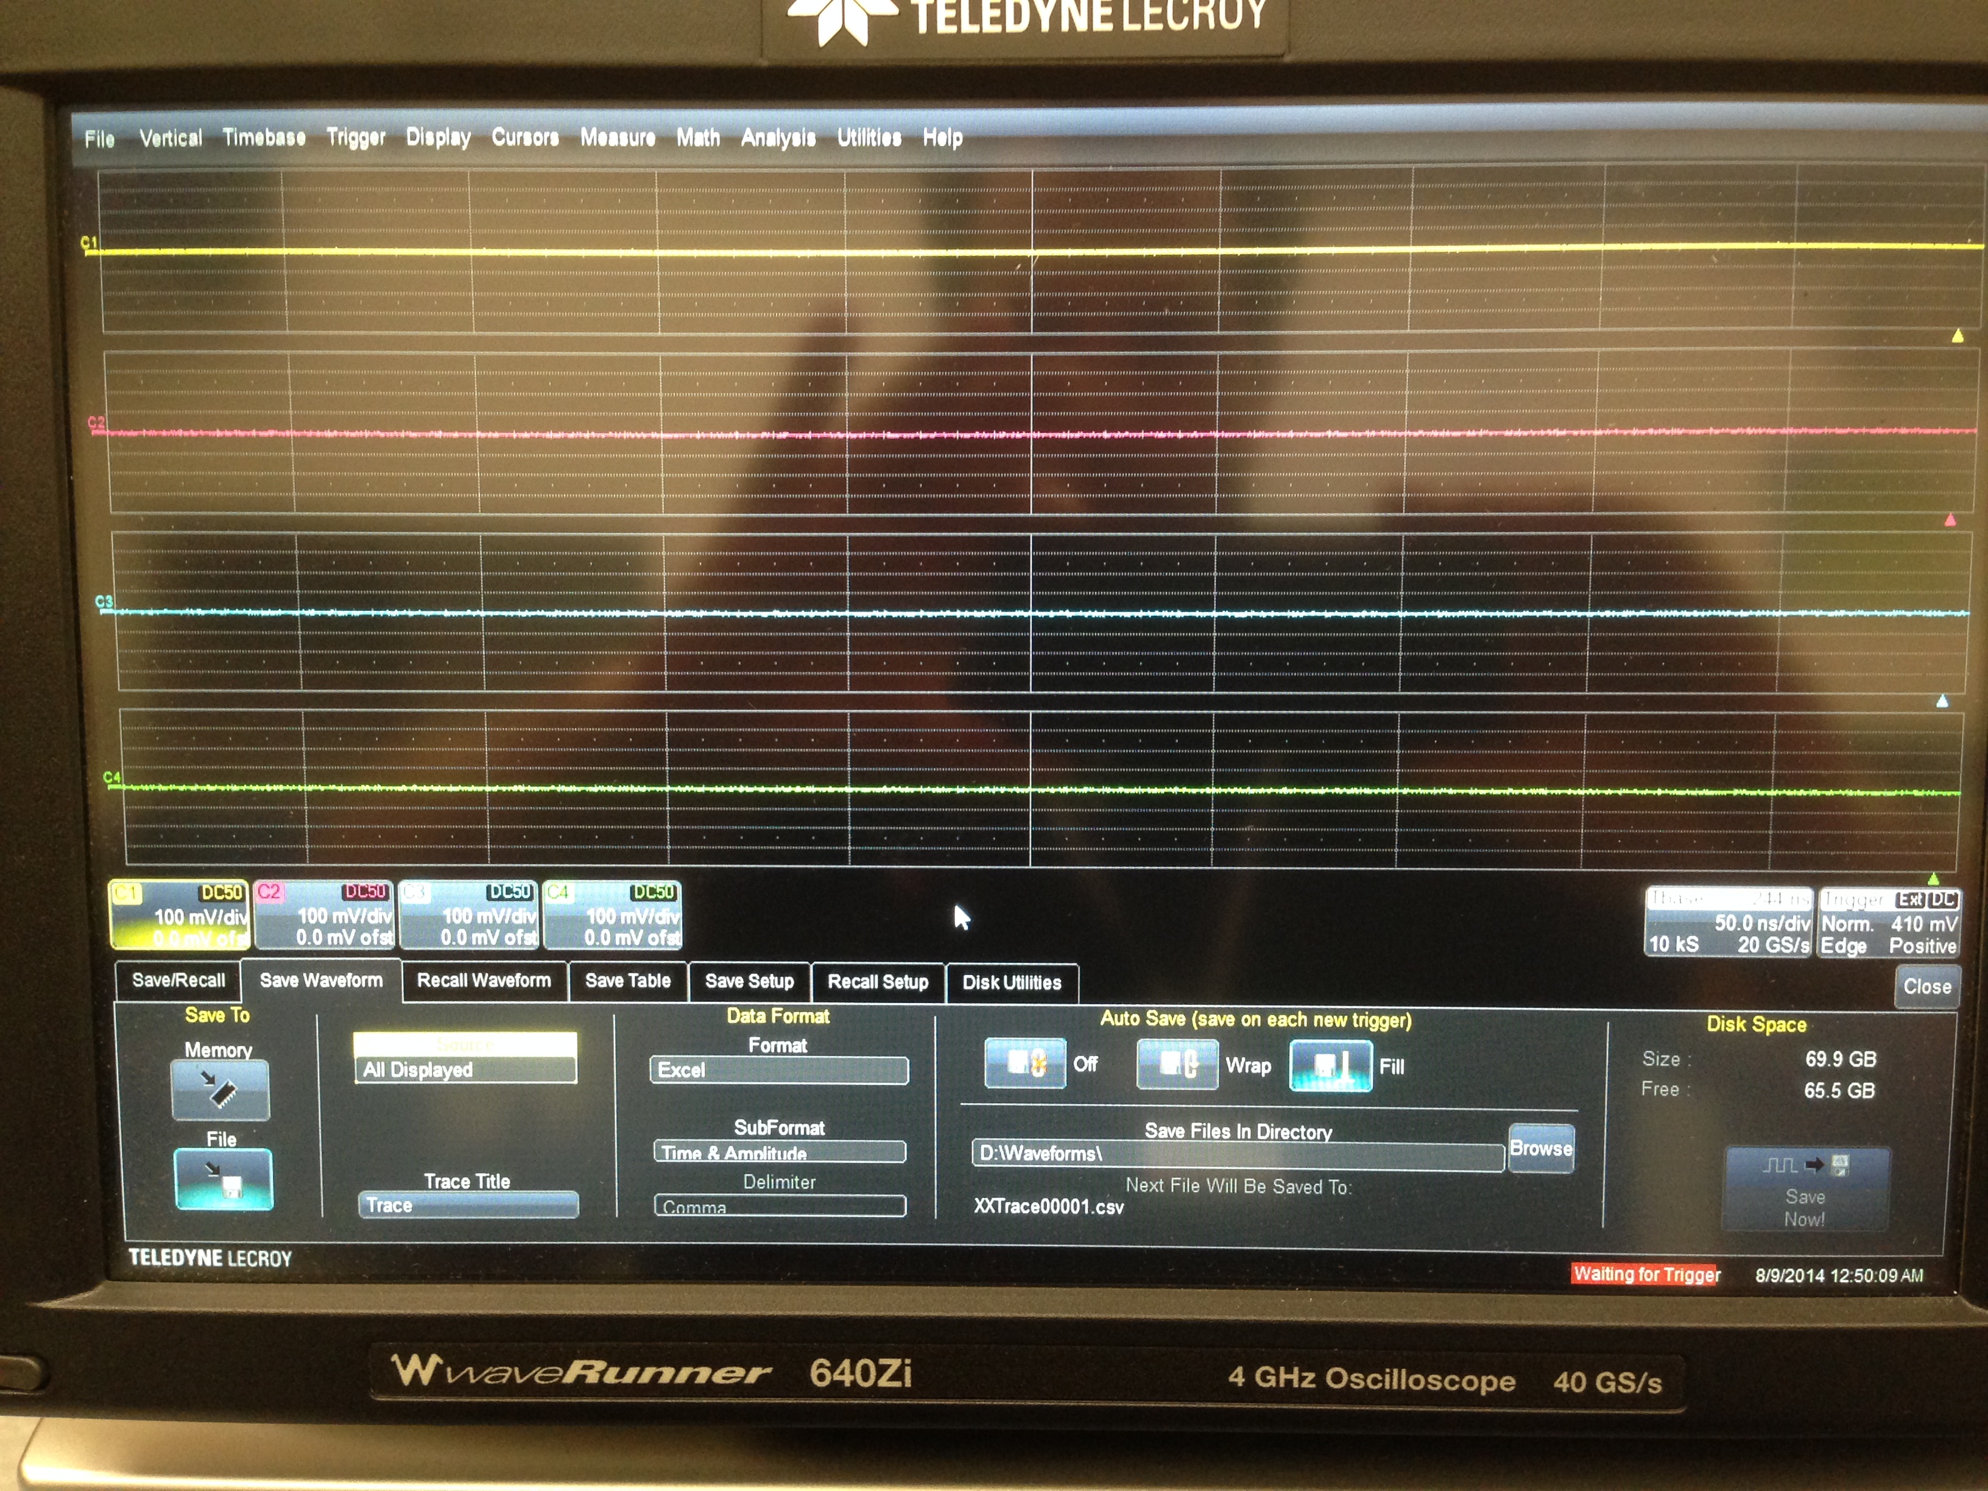Open the Trigger descriptor box
This screenshot has width=1988, height=1491.
click(1888, 923)
